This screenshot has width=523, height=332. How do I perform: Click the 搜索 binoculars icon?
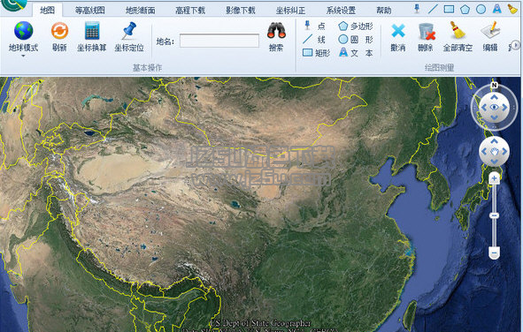(276, 31)
